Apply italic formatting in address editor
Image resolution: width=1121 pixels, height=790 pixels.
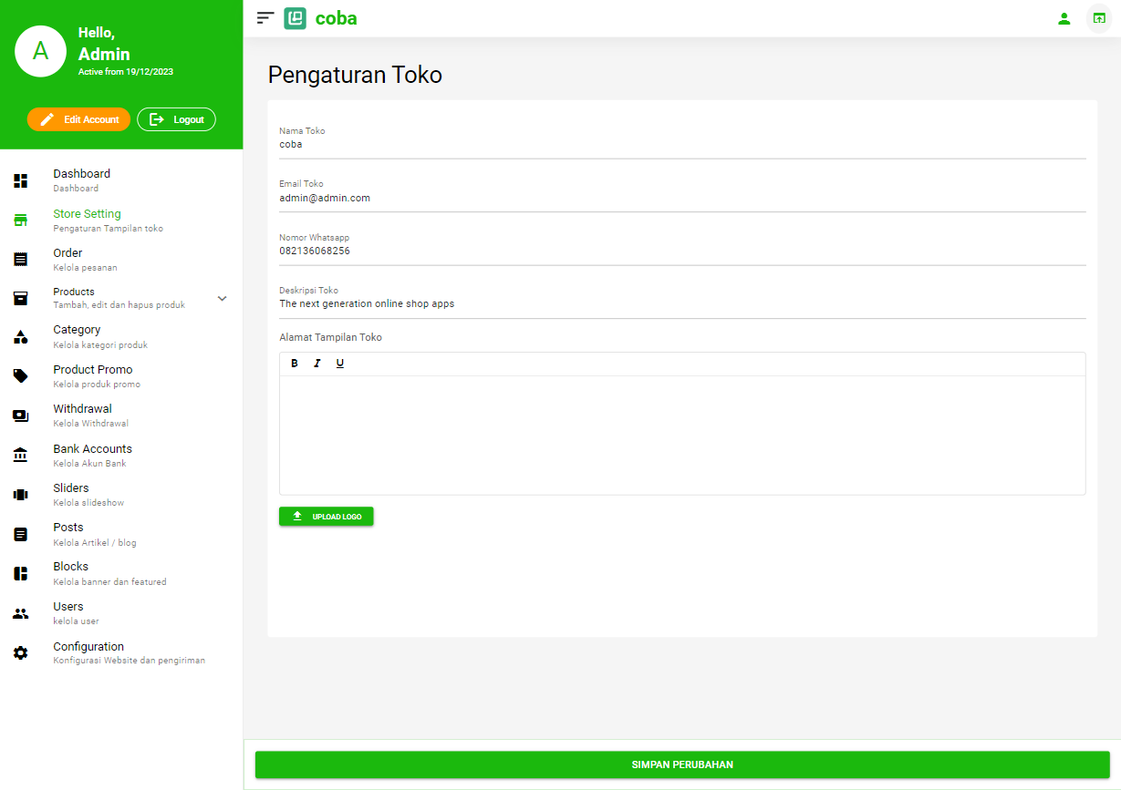click(x=317, y=364)
